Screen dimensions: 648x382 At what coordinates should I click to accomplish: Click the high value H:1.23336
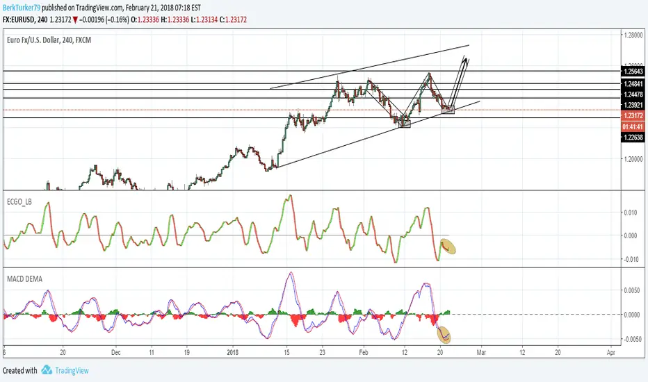175,19
